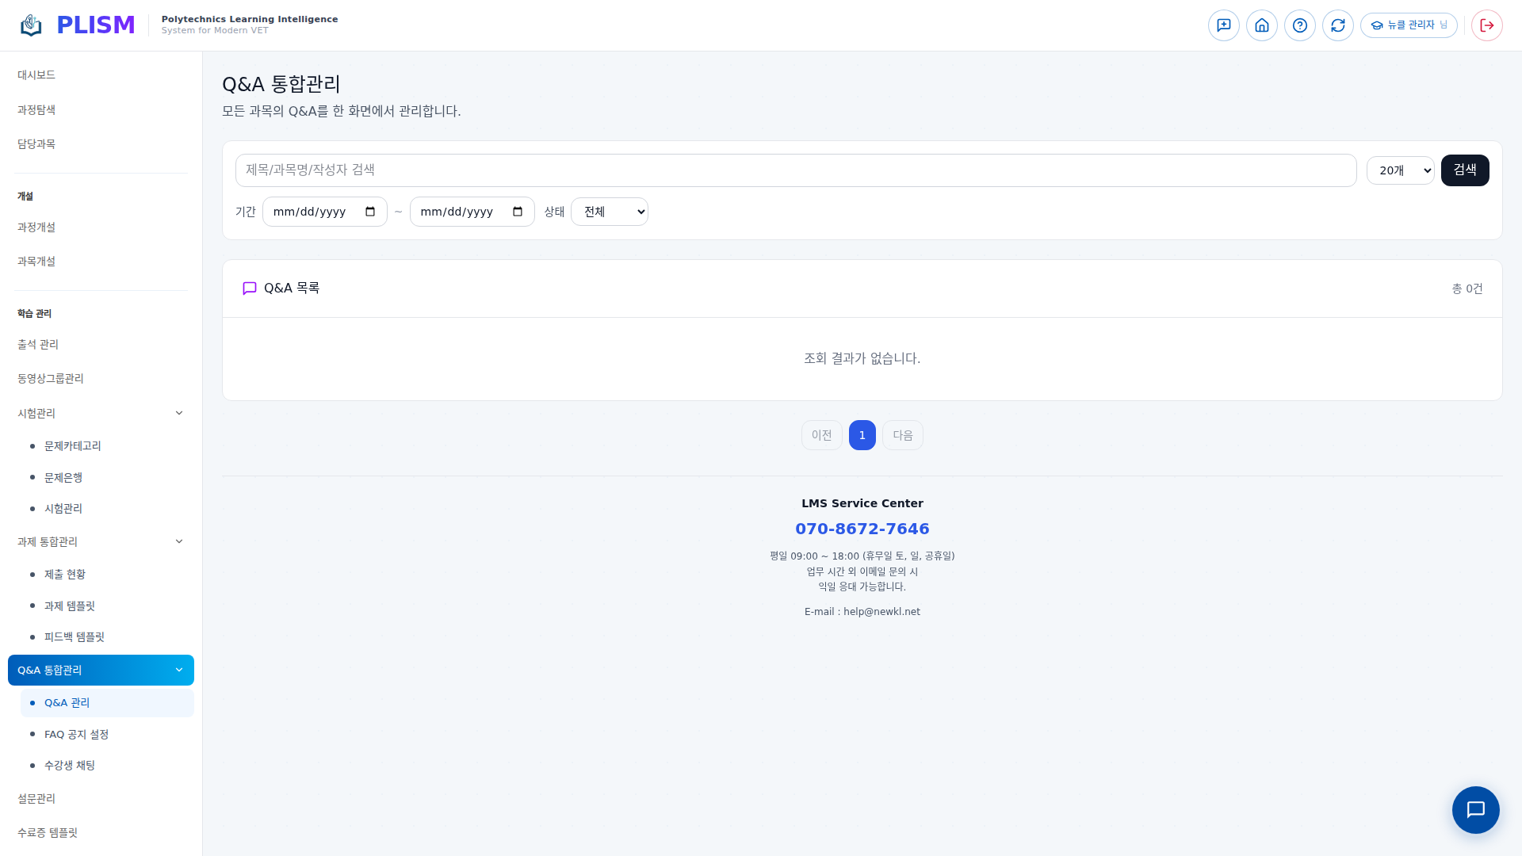Collapse the Q&A 통합관리 menu

[179, 670]
